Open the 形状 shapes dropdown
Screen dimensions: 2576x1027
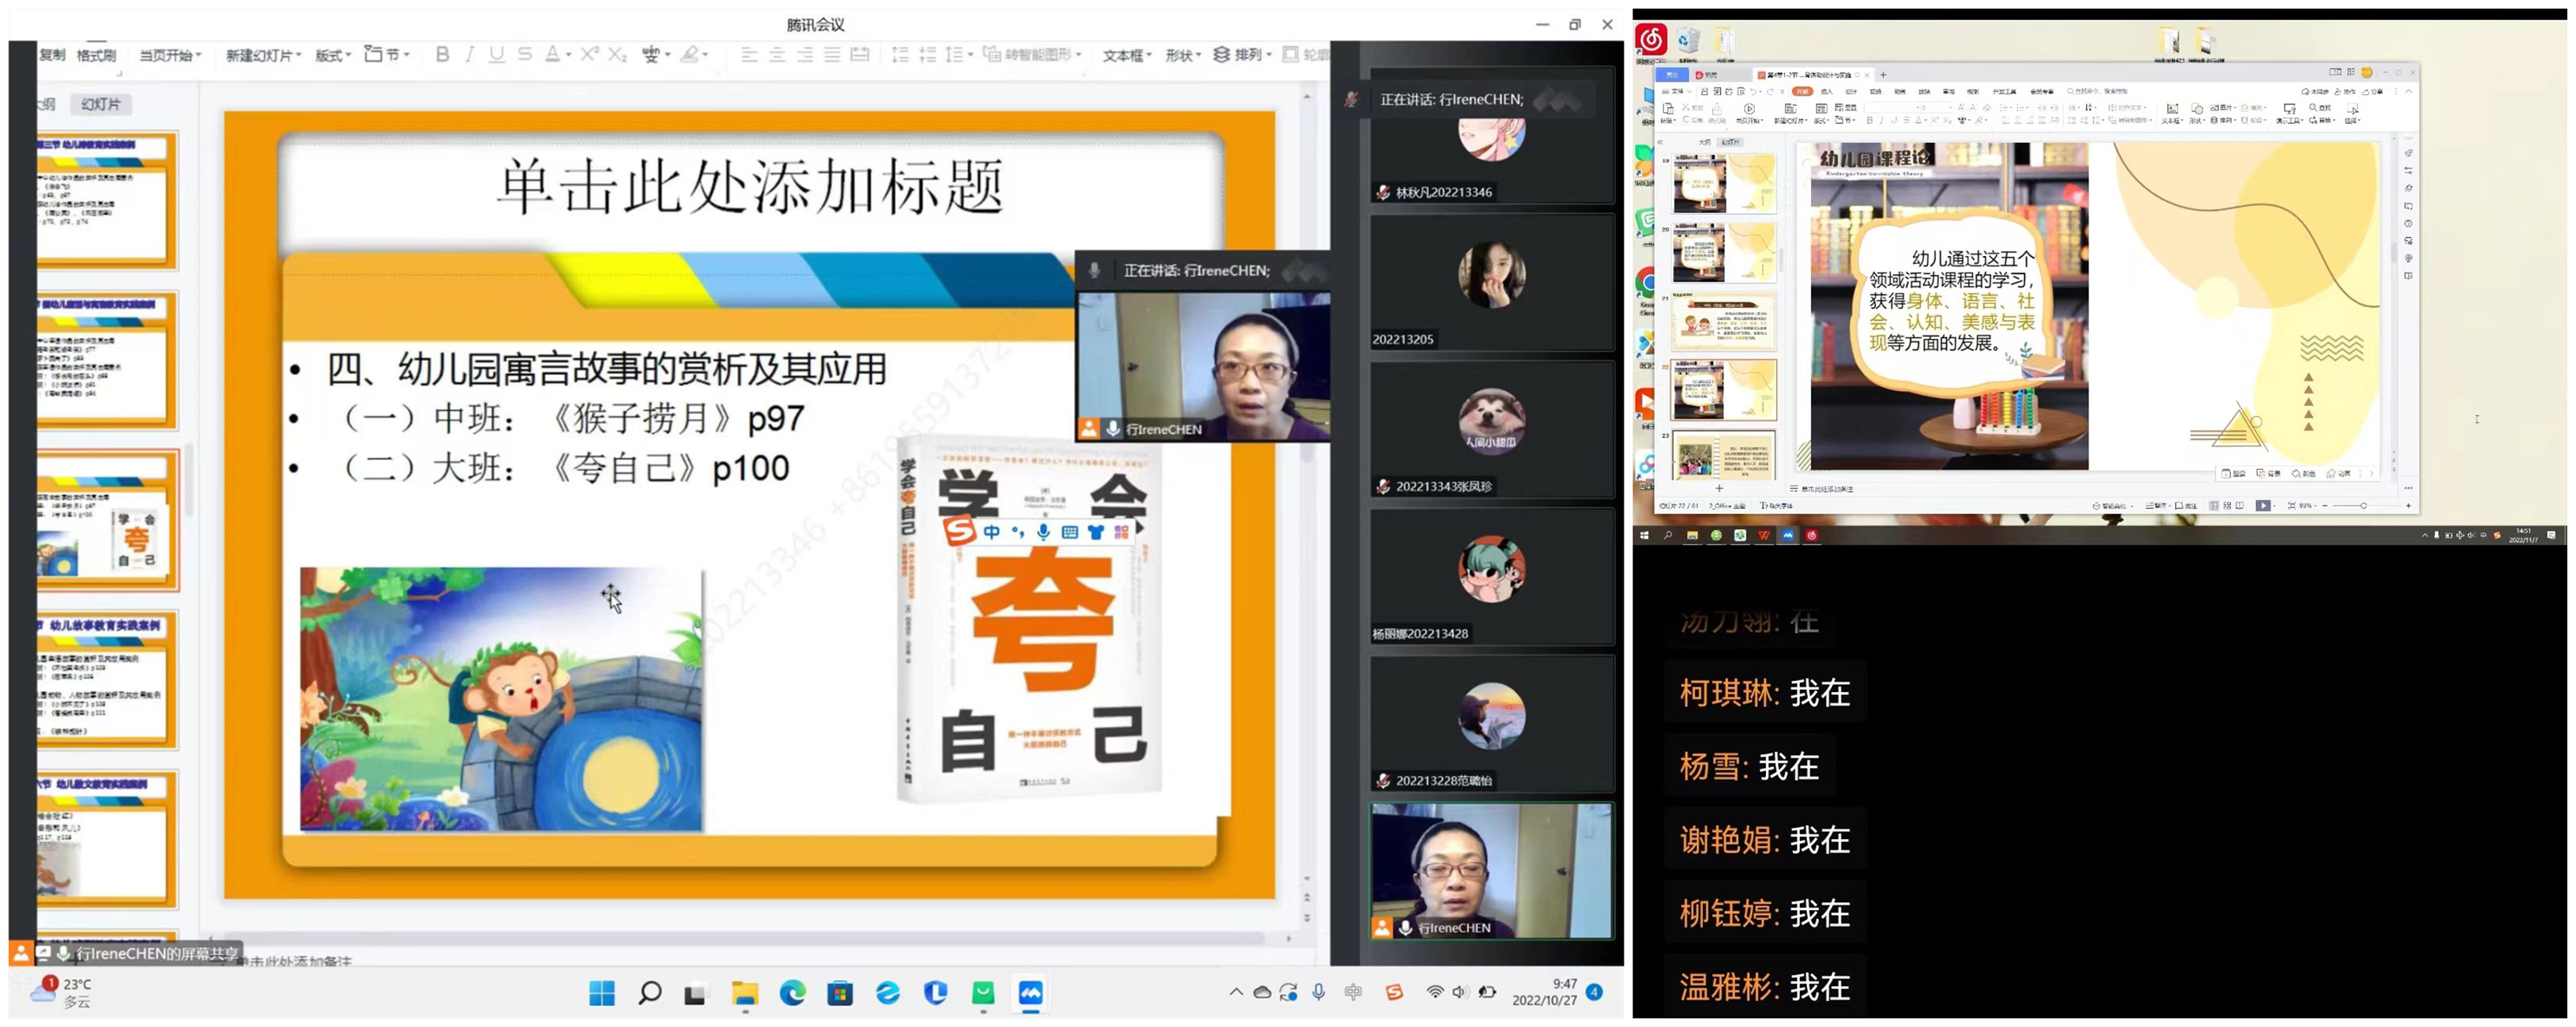1183,55
